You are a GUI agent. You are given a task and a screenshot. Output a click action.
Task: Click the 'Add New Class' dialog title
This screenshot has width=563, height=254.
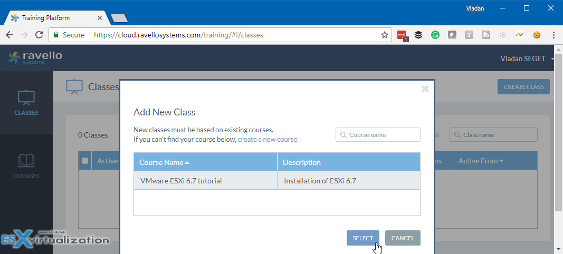(165, 112)
